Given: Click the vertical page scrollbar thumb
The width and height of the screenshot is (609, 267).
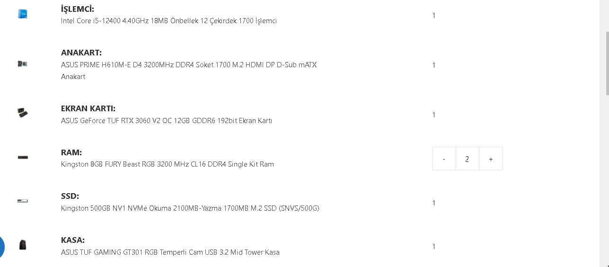Looking at the screenshot, I should click(606, 64).
